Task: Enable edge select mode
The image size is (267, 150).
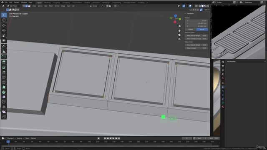Action: pos(26,6)
